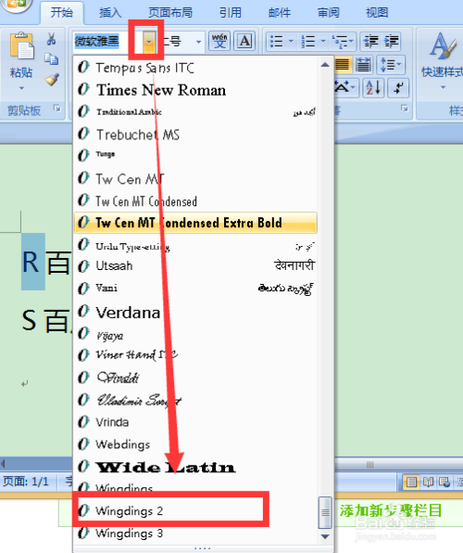Open line spacing options
The width and height of the screenshot is (463, 553).
pos(391,65)
